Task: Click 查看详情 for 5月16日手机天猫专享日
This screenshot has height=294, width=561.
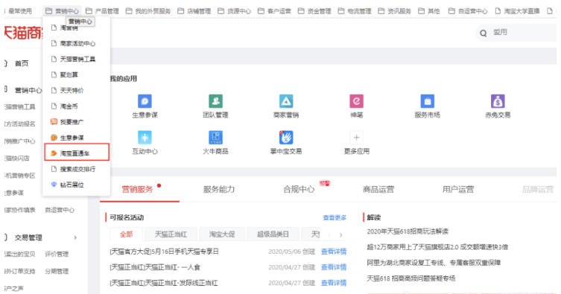Action: [x=334, y=252]
